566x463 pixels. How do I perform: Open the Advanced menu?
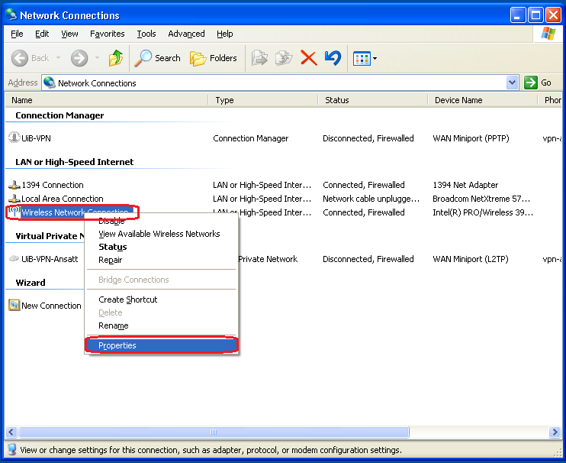click(x=186, y=34)
